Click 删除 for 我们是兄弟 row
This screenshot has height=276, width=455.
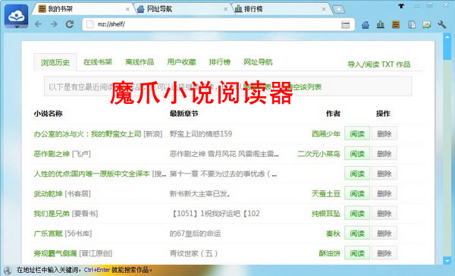(x=384, y=213)
